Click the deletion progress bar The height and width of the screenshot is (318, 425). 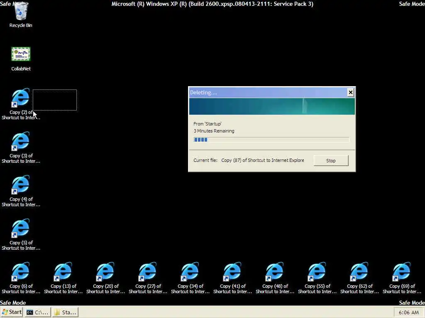pyautogui.click(x=271, y=140)
